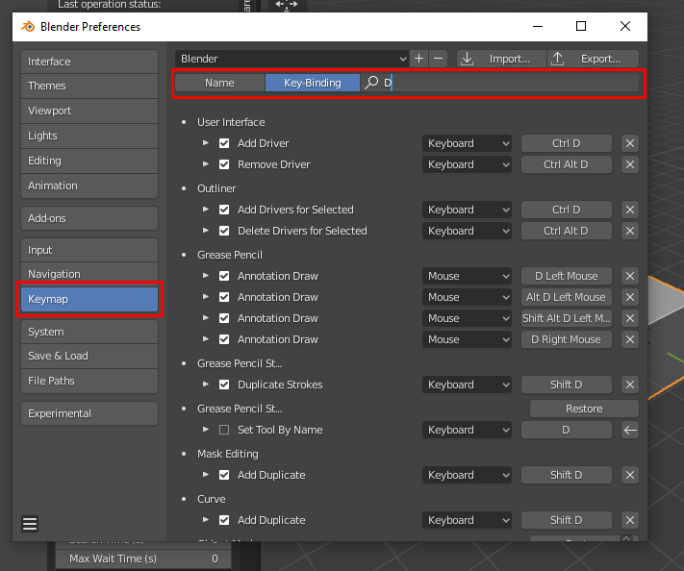The height and width of the screenshot is (571, 684).
Task: Toggle the Add Driver checkbox
Action: pos(224,143)
